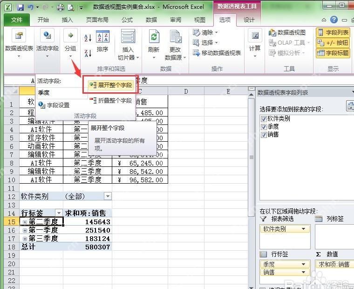Select cell with value 580307

88,247
